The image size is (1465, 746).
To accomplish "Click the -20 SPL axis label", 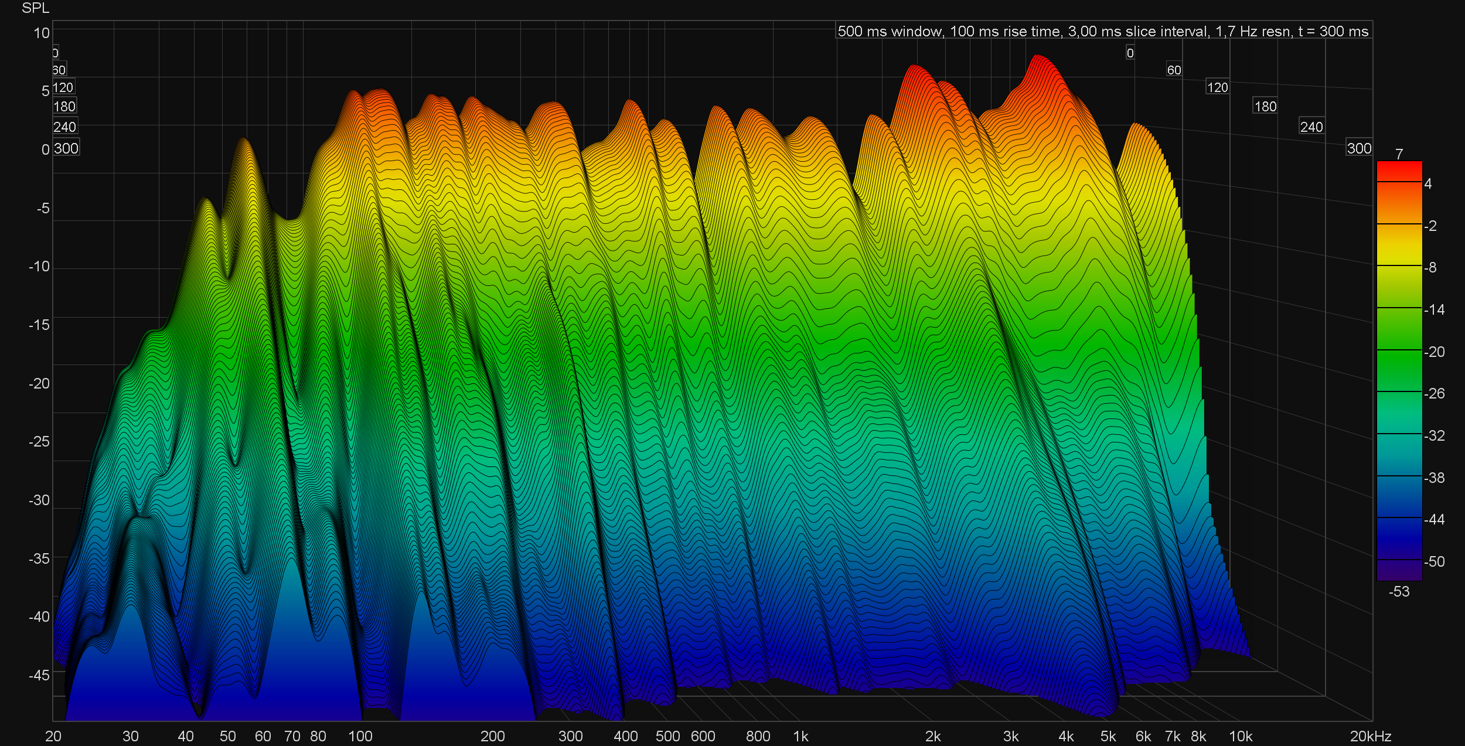I will tap(39, 383).
